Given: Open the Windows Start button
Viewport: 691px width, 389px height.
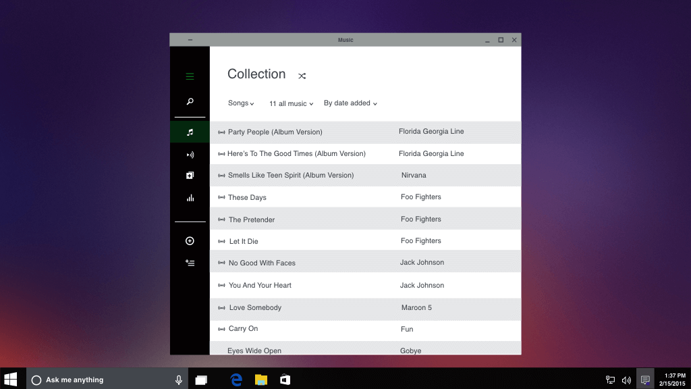Looking at the screenshot, I should pos(11,380).
